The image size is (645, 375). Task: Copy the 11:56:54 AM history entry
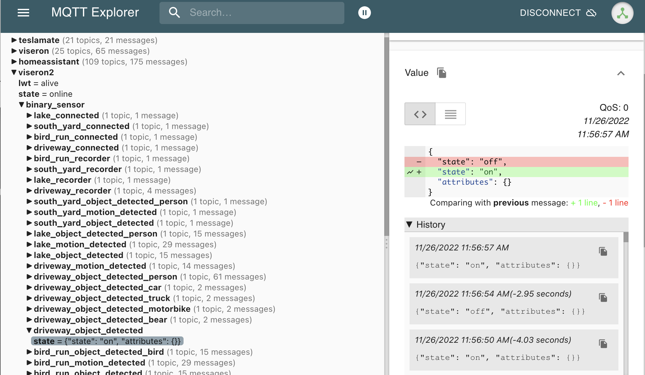click(603, 298)
